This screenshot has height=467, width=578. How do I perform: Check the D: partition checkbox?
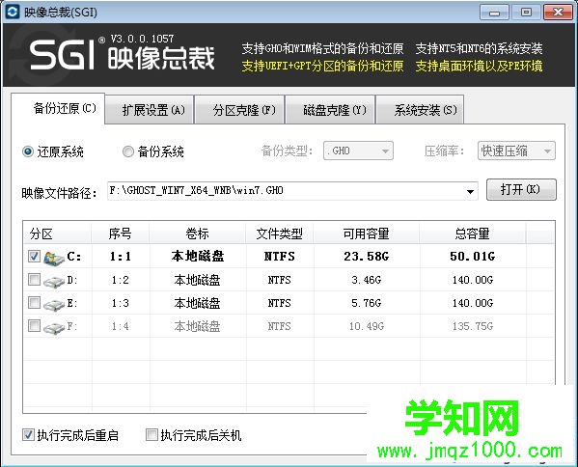35,280
